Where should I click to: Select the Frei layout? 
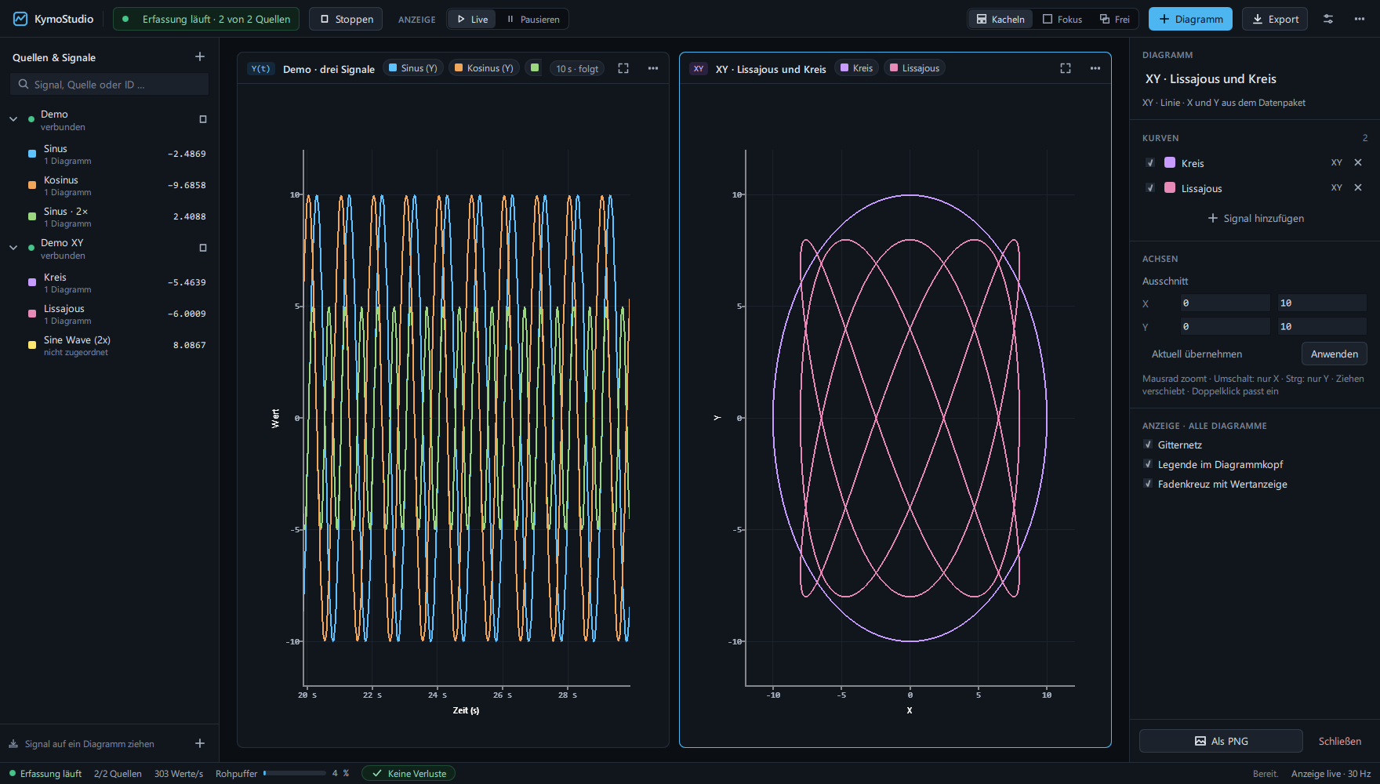(1115, 19)
